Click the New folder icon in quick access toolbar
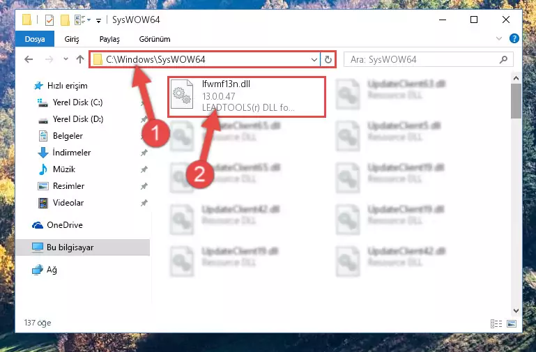Image resolution: width=536 pixels, height=352 pixels. point(65,20)
